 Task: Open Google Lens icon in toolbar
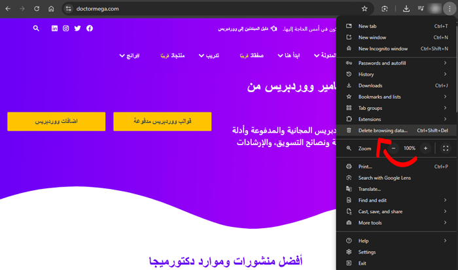385,8
